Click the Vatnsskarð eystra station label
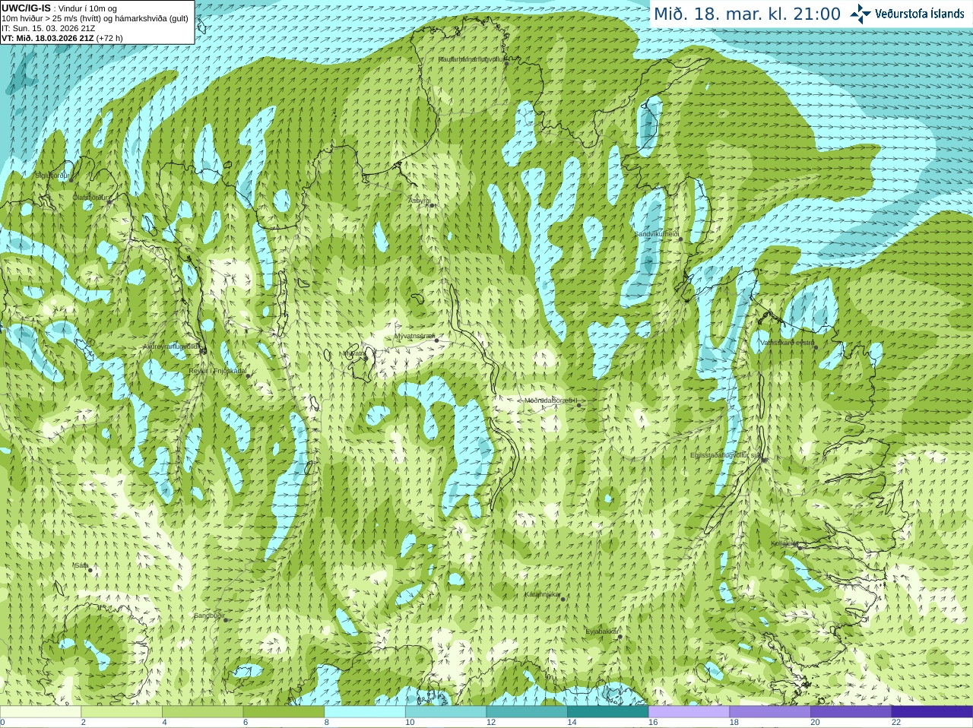The width and height of the screenshot is (973, 728). (x=788, y=343)
